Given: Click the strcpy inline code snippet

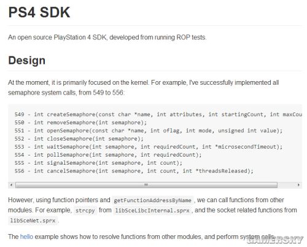Looking at the screenshot, I should pos(85,211).
